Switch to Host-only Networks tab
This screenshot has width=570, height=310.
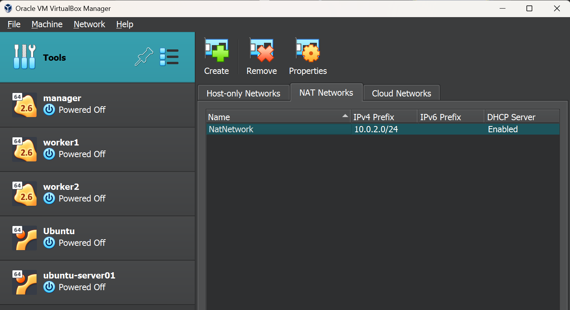tap(243, 93)
